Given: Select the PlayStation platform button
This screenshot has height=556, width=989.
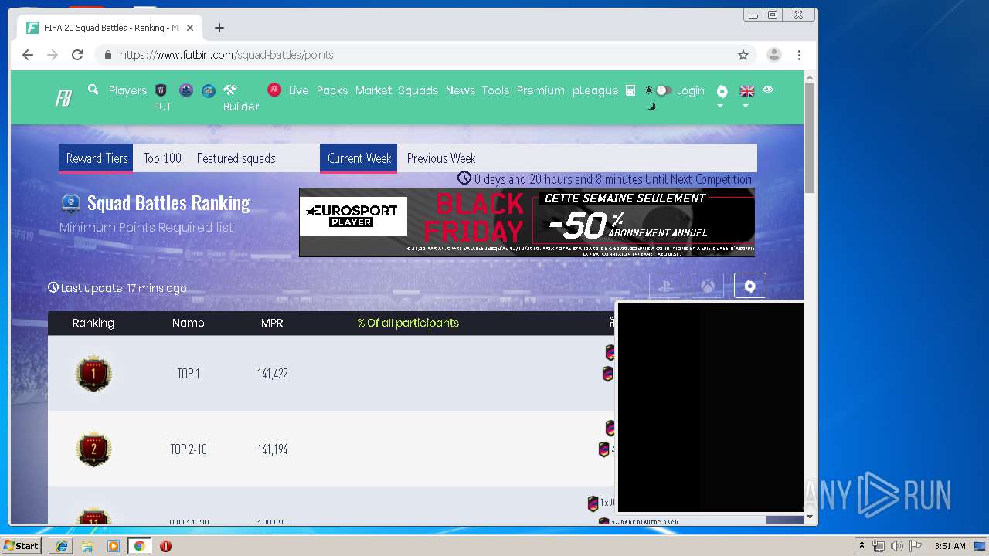Looking at the screenshot, I should [665, 286].
